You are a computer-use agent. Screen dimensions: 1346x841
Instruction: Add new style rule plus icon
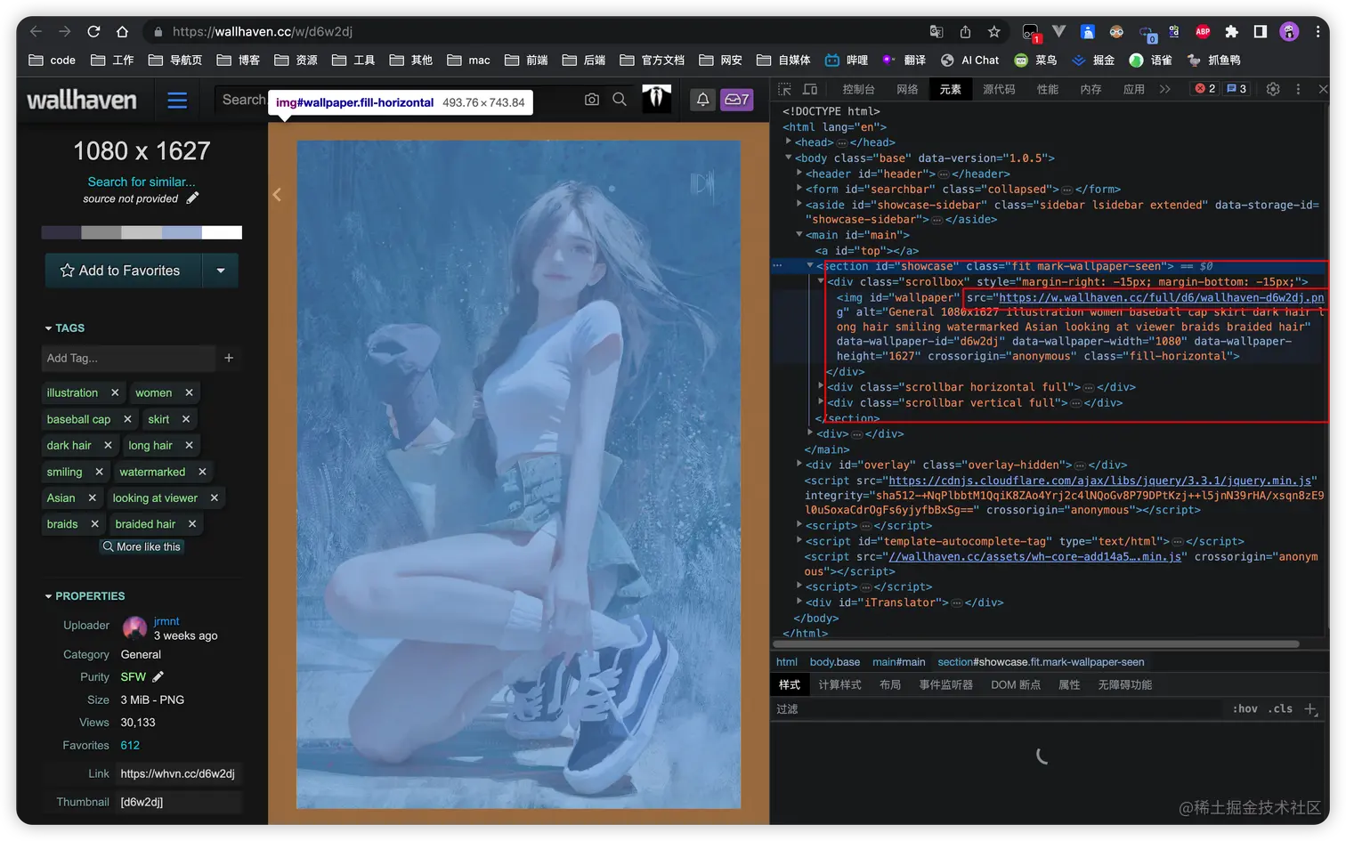pyautogui.click(x=1310, y=709)
